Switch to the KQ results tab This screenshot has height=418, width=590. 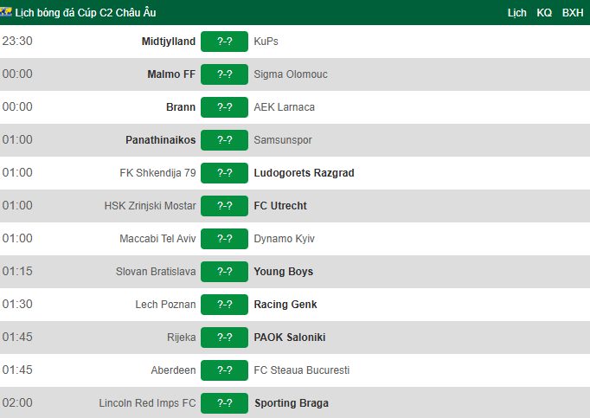[x=544, y=13]
